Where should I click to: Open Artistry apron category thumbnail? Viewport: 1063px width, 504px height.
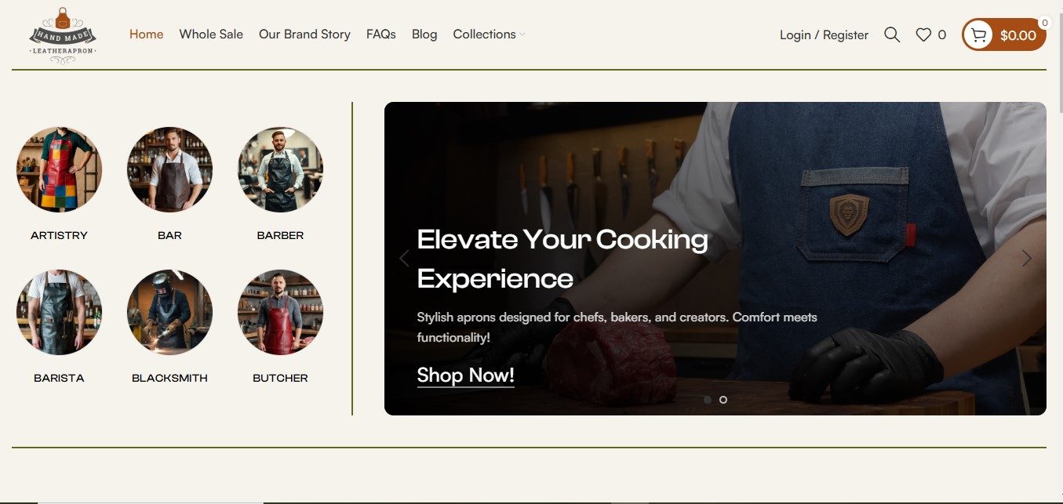tap(59, 170)
